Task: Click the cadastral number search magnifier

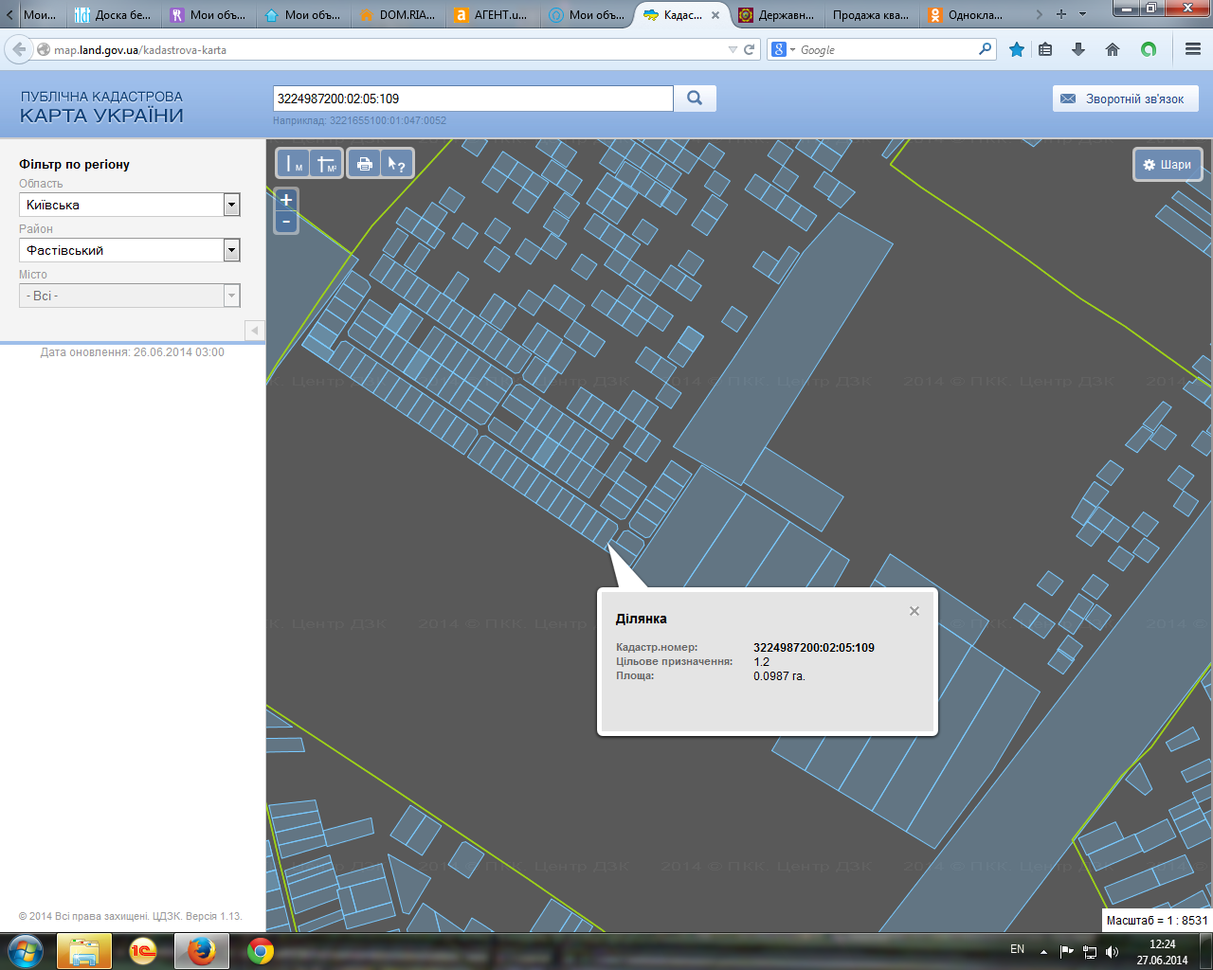Action: coord(695,99)
